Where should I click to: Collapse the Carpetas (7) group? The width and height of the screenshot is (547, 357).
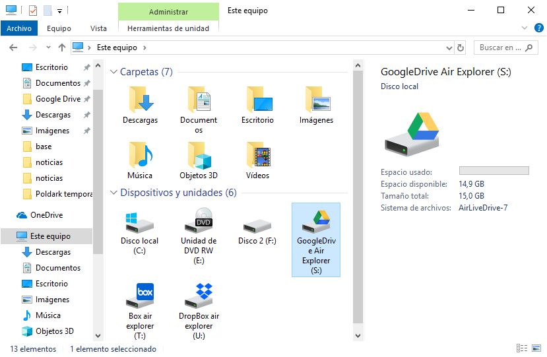pos(113,72)
